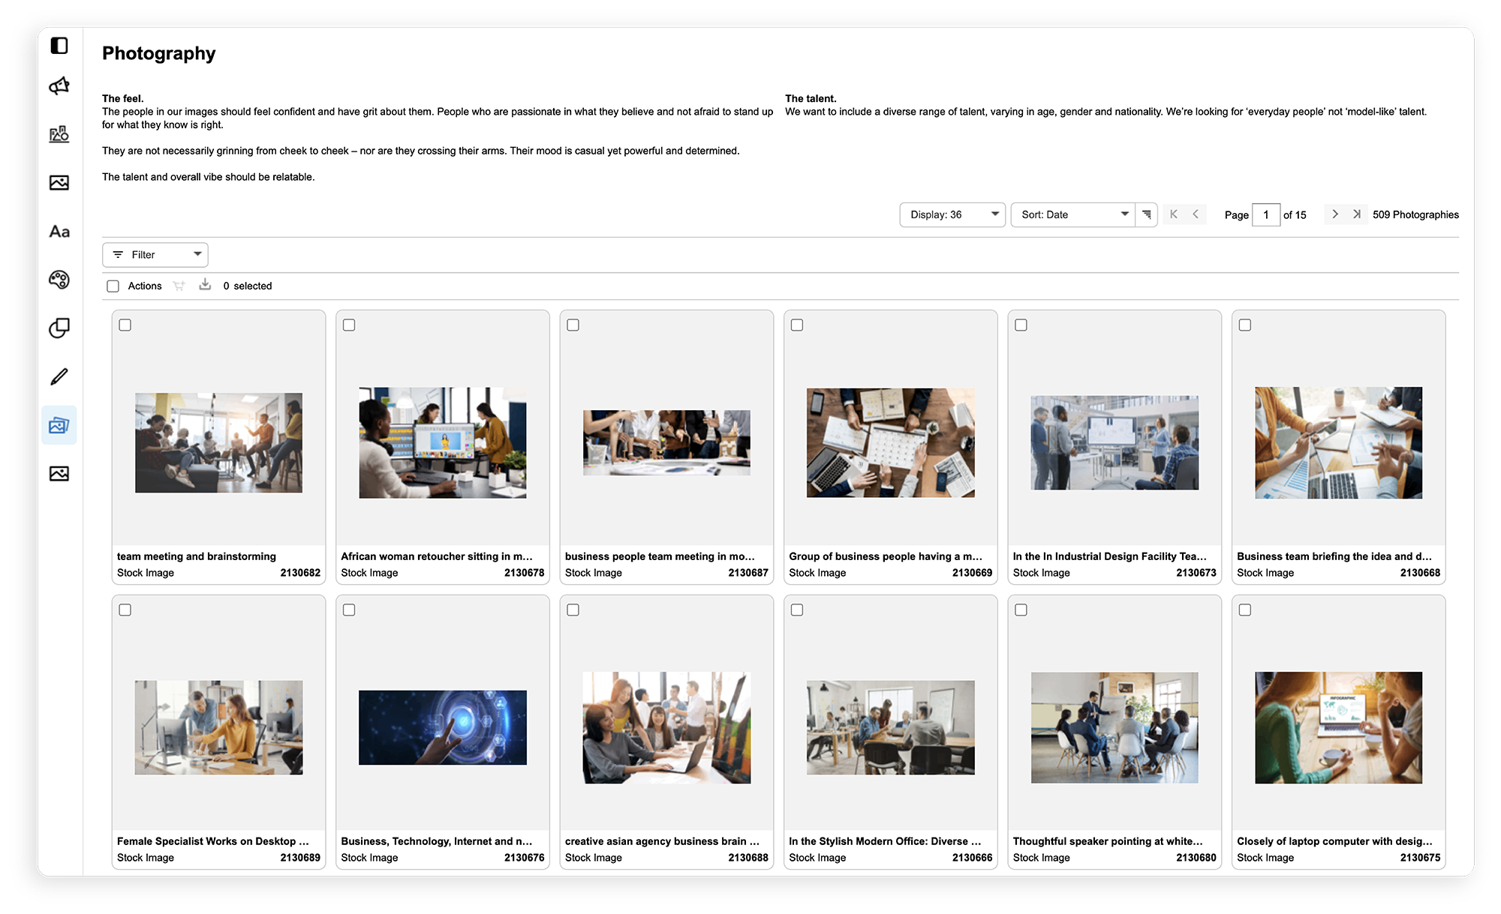Viewport: 1501px width, 914px height.
Task: Open the Aa typography section
Action: [59, 232]
